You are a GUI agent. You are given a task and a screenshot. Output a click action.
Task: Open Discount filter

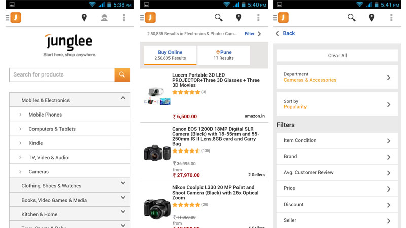(337, 205)
